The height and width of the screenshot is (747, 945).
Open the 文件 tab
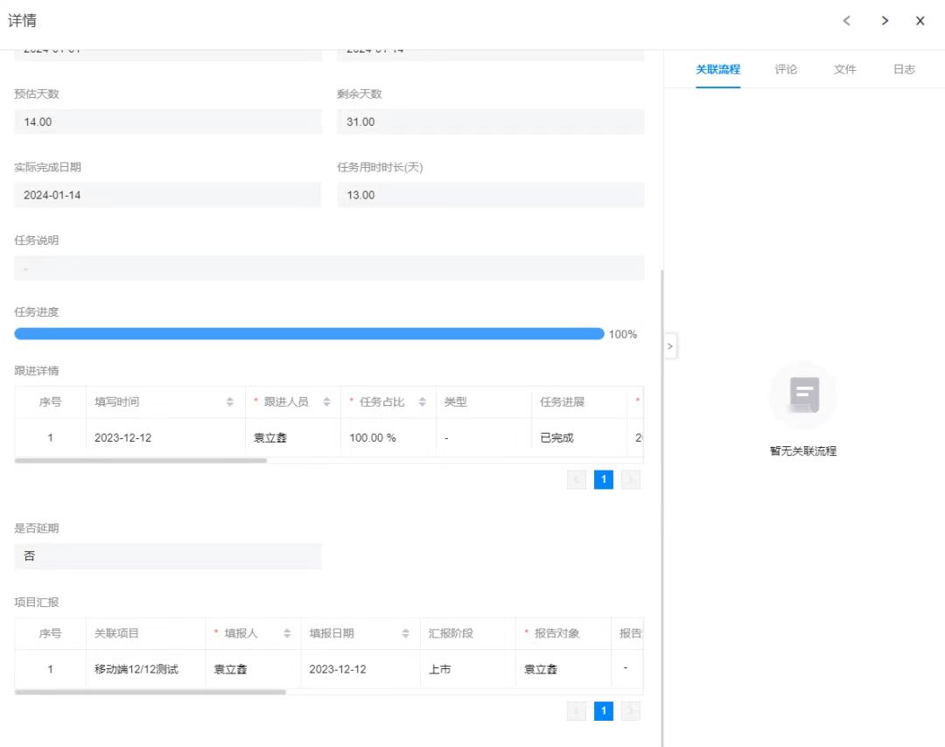(x=844, y=69)
